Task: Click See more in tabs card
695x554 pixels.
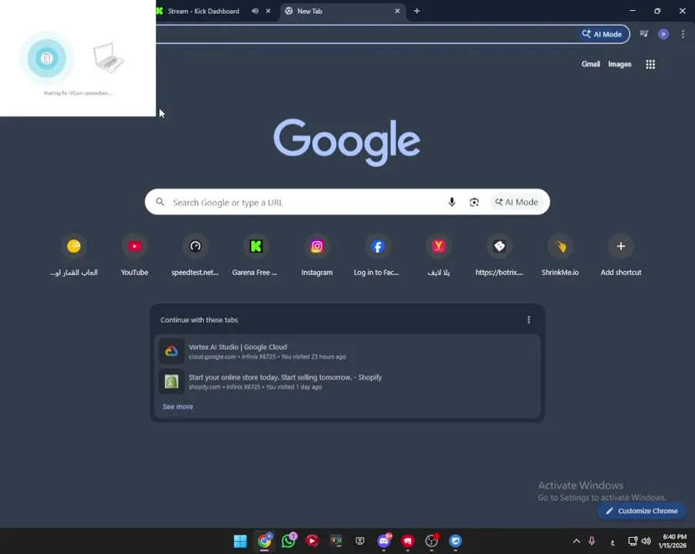Action: tap(178, 406)
